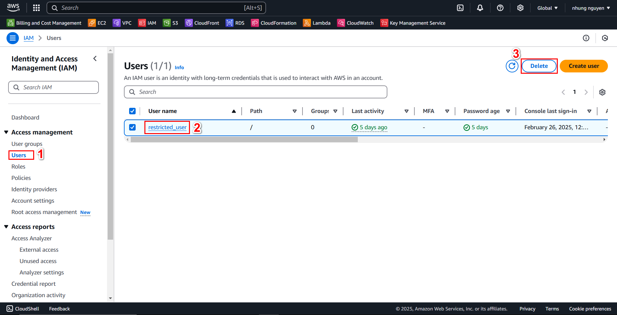The width and height of the screenshot is (617, 315).
Task: Open the Feedback link in footer
Action: 60,309
